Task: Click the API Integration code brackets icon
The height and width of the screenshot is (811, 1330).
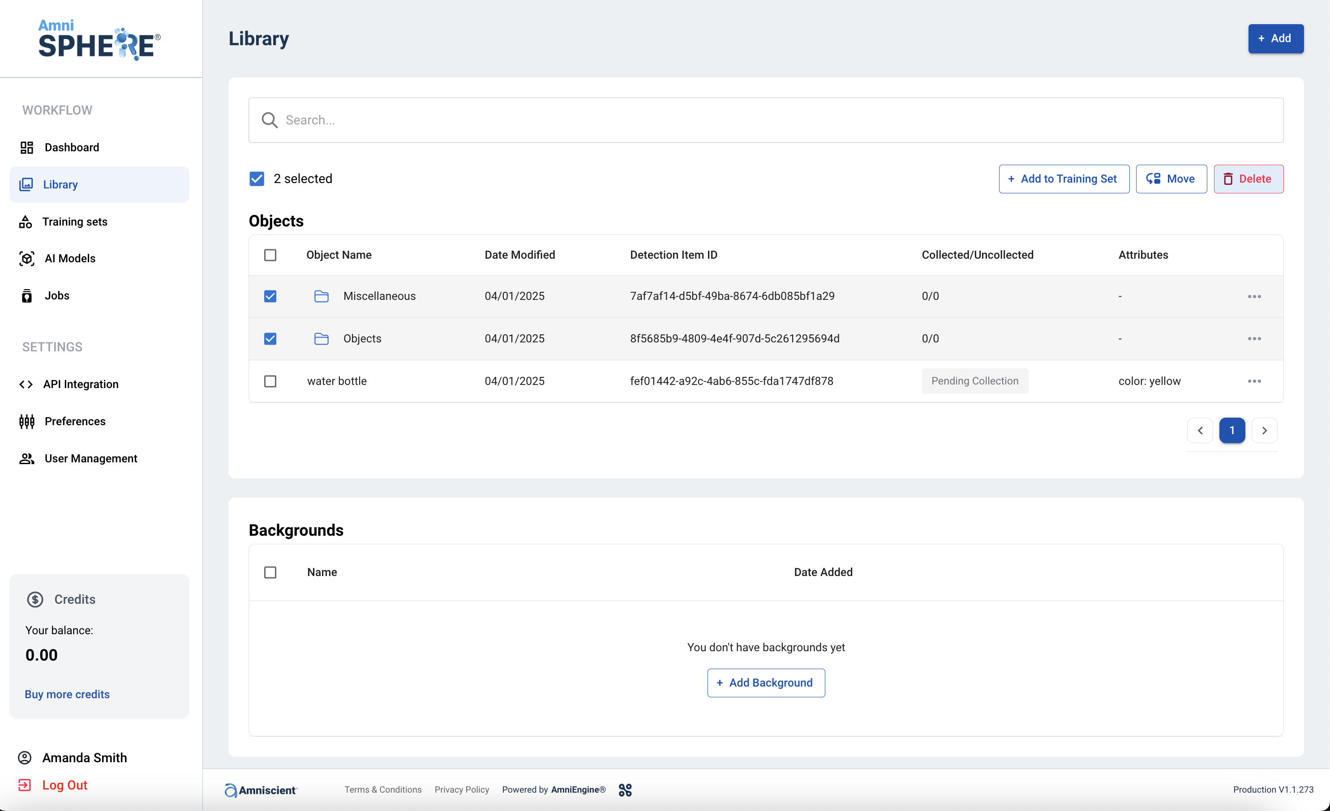Action: pos(26,384)
